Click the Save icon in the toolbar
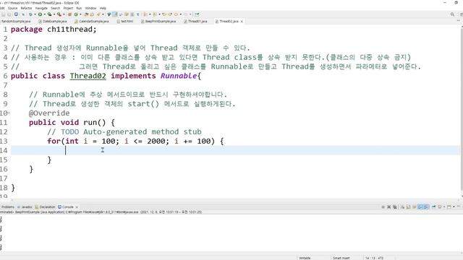This screenshot has width=463, height=260. pyautogui.click(x=4, y=14)
